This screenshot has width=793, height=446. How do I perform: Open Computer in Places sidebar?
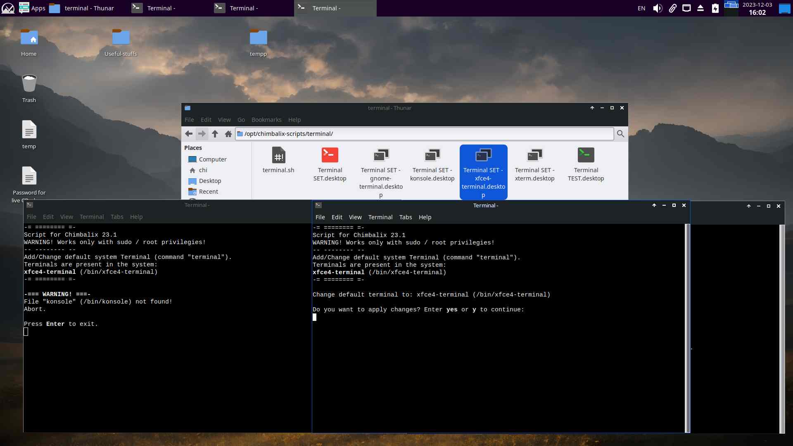point(212,159)
